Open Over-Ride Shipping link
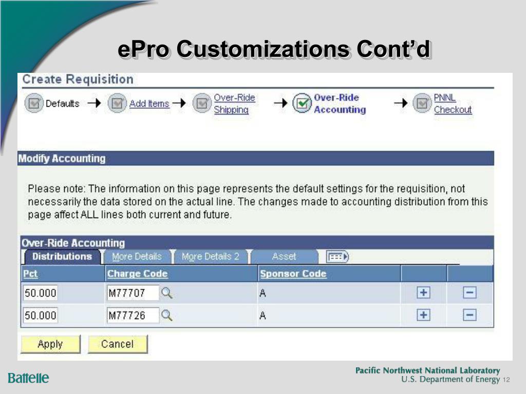The height and width of the screenshot is (394, 526). (234, 104)
